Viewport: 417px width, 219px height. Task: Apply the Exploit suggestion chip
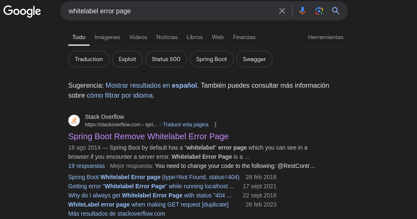click(127, 59)
